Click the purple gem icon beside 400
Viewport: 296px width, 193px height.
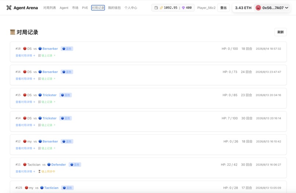[183, 8]
